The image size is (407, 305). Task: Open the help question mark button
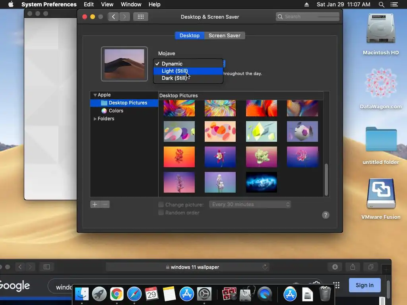326,215
